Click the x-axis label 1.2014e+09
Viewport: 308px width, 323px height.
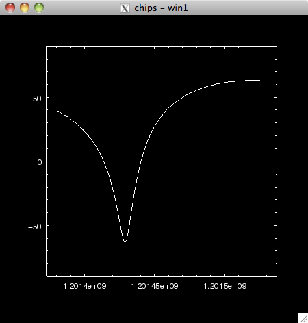85,286
